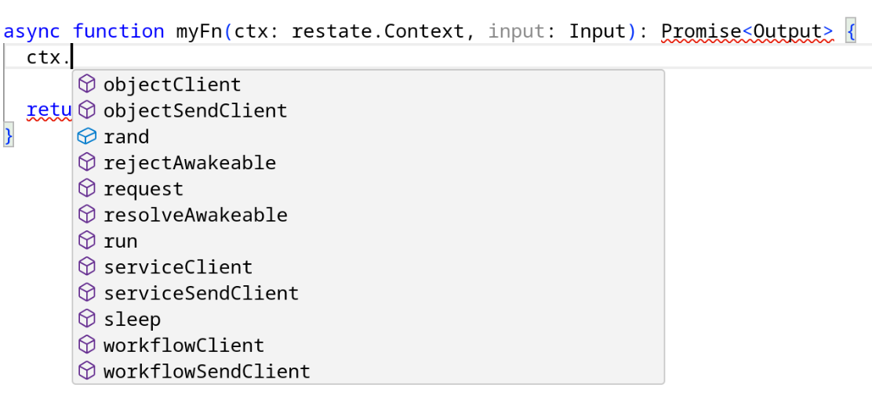The width and height of the screenshot is (872, 420).
Task: Select the run method suggestion
Action: tap(120, 241)
